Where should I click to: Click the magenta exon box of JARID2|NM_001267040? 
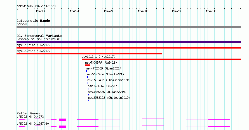tap(63, 127)
